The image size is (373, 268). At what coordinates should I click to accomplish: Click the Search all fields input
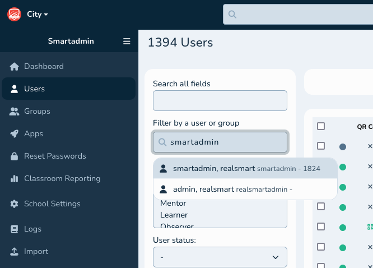pyautogui.click(x=220, y=101)
